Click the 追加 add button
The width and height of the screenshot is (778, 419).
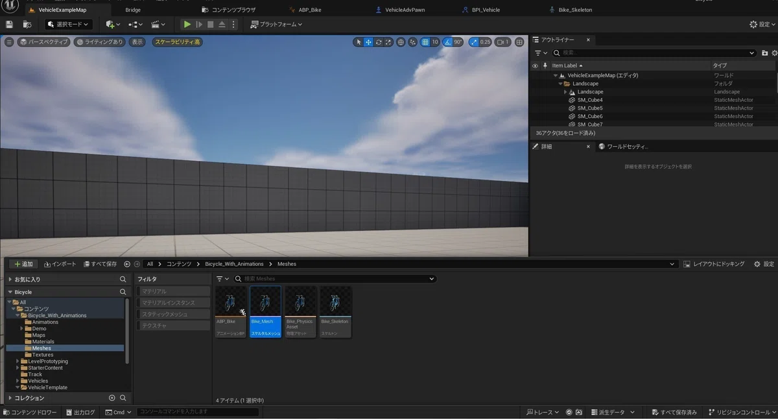[x=24, y=264]
